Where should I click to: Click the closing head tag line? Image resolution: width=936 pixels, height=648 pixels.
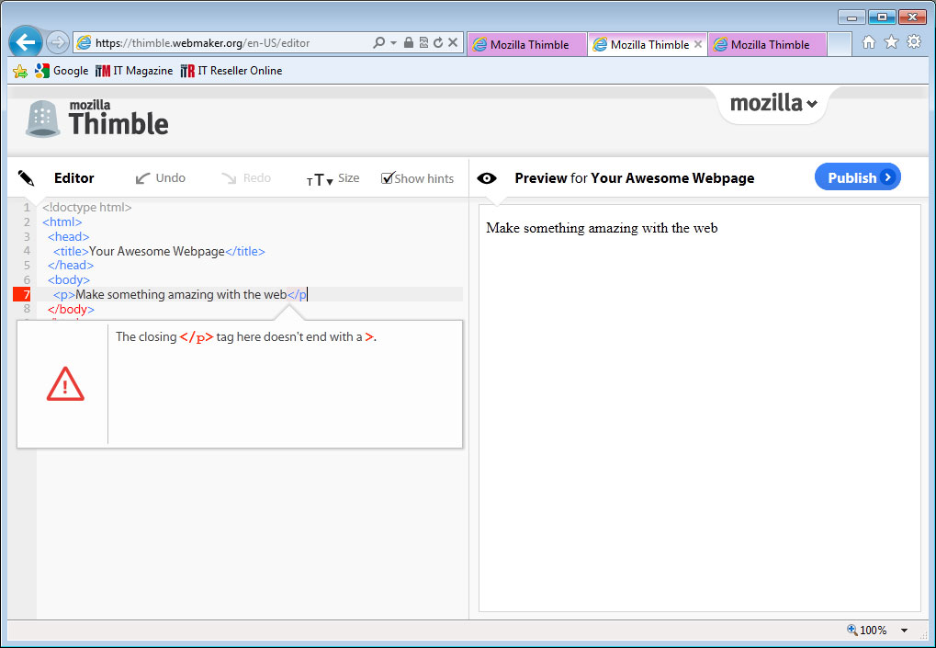click(x=71, y=266)
